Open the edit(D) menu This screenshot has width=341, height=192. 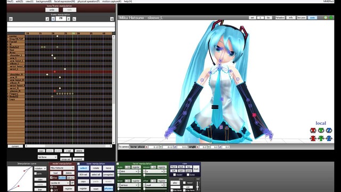[19, 1]
